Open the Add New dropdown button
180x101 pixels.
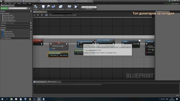(4, 8)
